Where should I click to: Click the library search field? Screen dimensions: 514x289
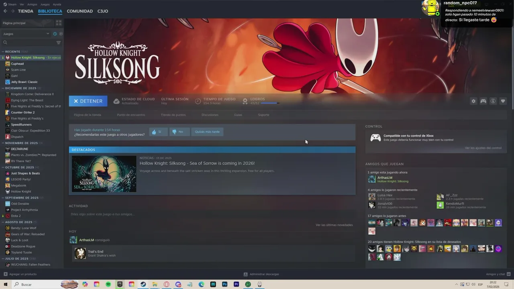pyautogui.click(x=28, y=43)
